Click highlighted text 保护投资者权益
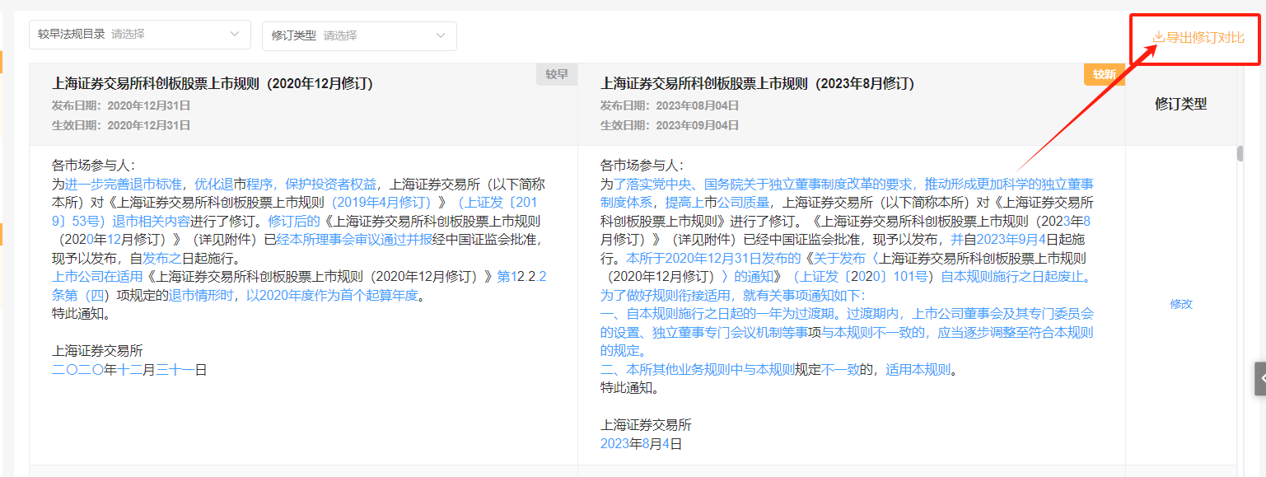This screenshot has width=1266, height=477. click(x=331, y=184)
